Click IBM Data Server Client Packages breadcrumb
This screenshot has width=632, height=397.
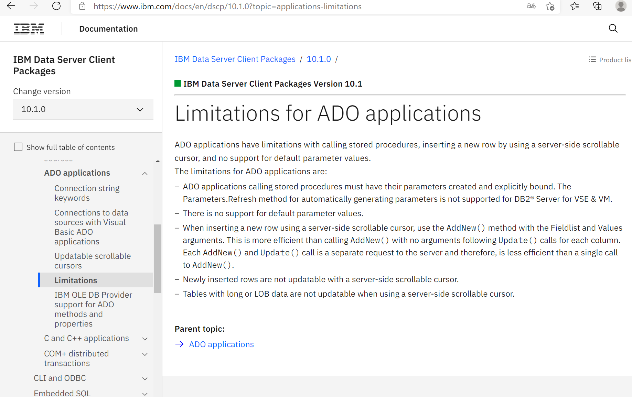tap(235, 59)
